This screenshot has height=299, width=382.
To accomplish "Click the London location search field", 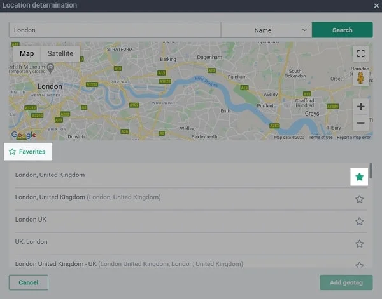I will point(115,30).
